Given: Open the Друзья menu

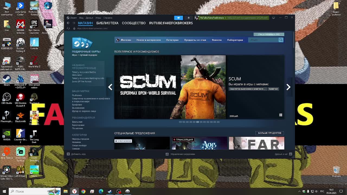Looking at the screenshot, I should [89, 18].
